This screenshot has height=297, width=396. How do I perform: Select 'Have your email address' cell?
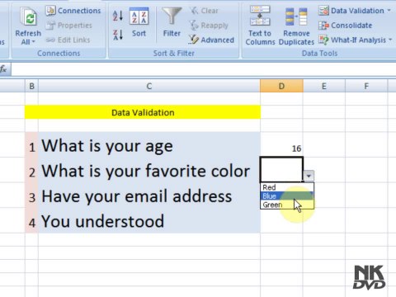(x=149, y=196)
